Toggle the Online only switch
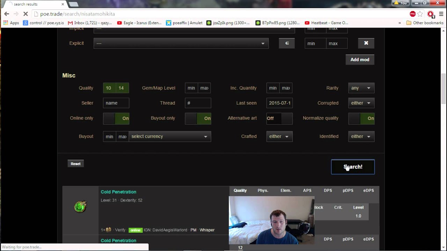The image size is (447, 251). (x=116, y=118)
